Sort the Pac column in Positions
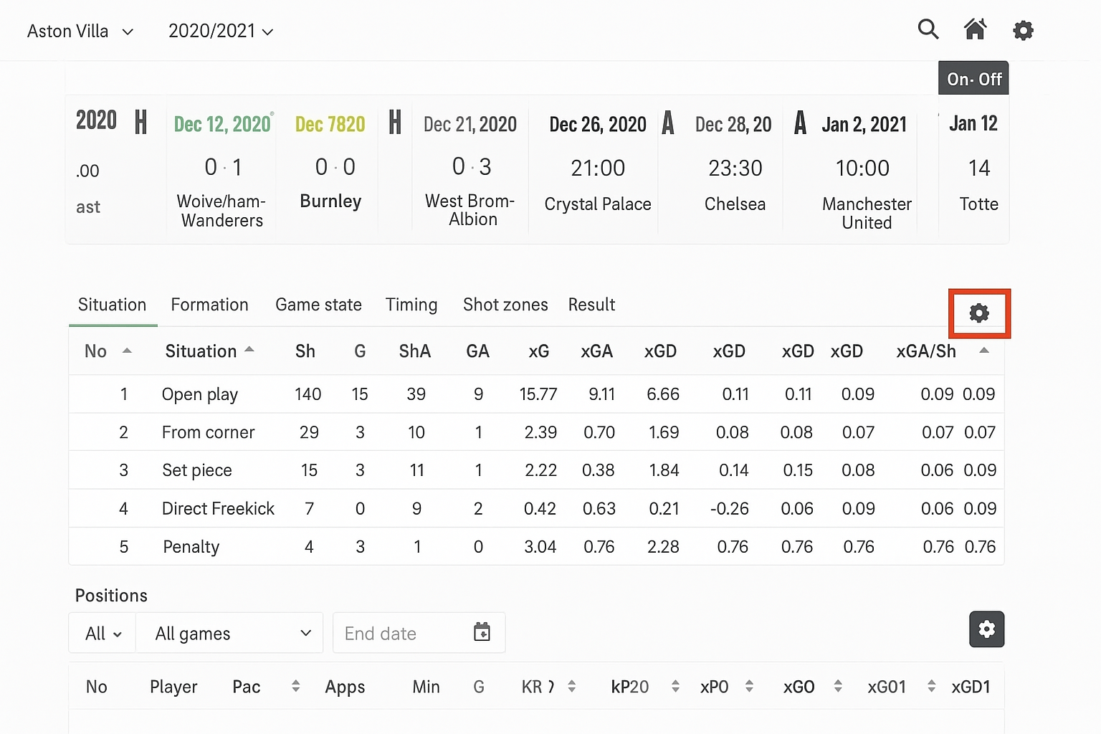The height and width of the screenshot is (734, 1101). click(295, 687)
